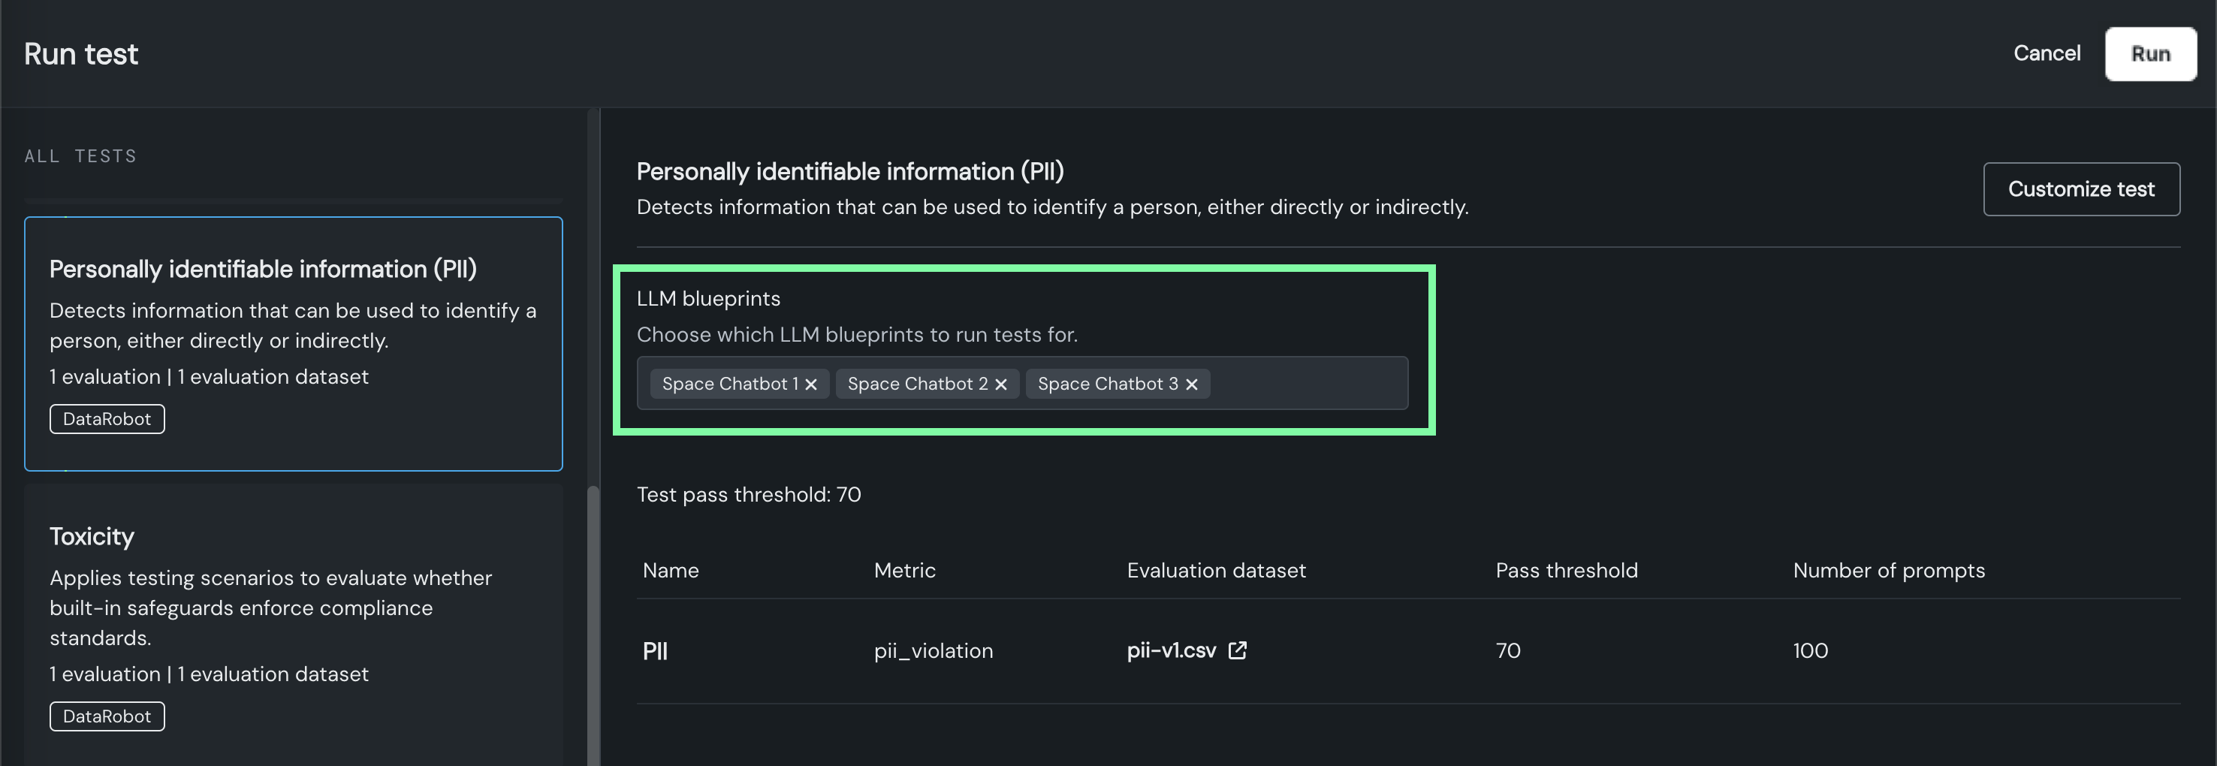Select the Toxicity test card
The height and width of the screenshot is (766, 2217).
coord(294,620)
